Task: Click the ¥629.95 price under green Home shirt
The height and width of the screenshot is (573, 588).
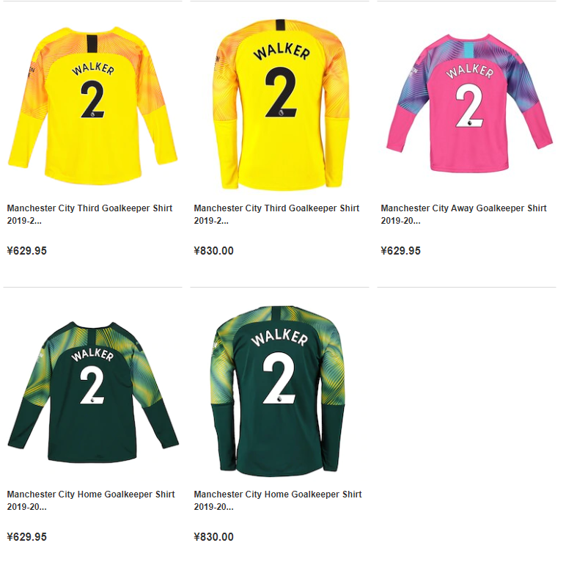Action: click(x=26, y=536)
